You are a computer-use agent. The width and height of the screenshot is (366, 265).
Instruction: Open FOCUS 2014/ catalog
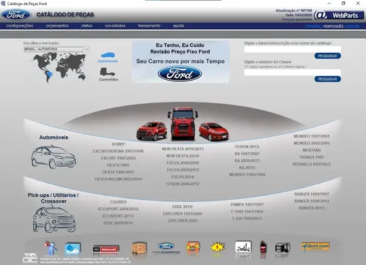183,177
